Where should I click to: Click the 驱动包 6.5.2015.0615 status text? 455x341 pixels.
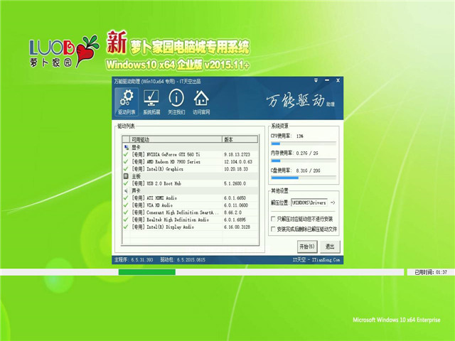pos(183,260)
